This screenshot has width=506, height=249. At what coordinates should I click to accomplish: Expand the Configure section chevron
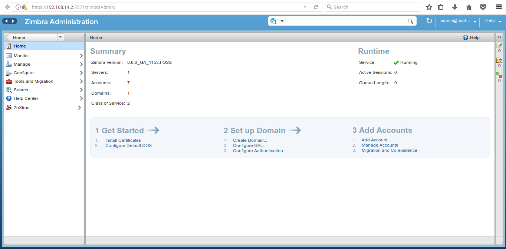[x=81, y=73]
